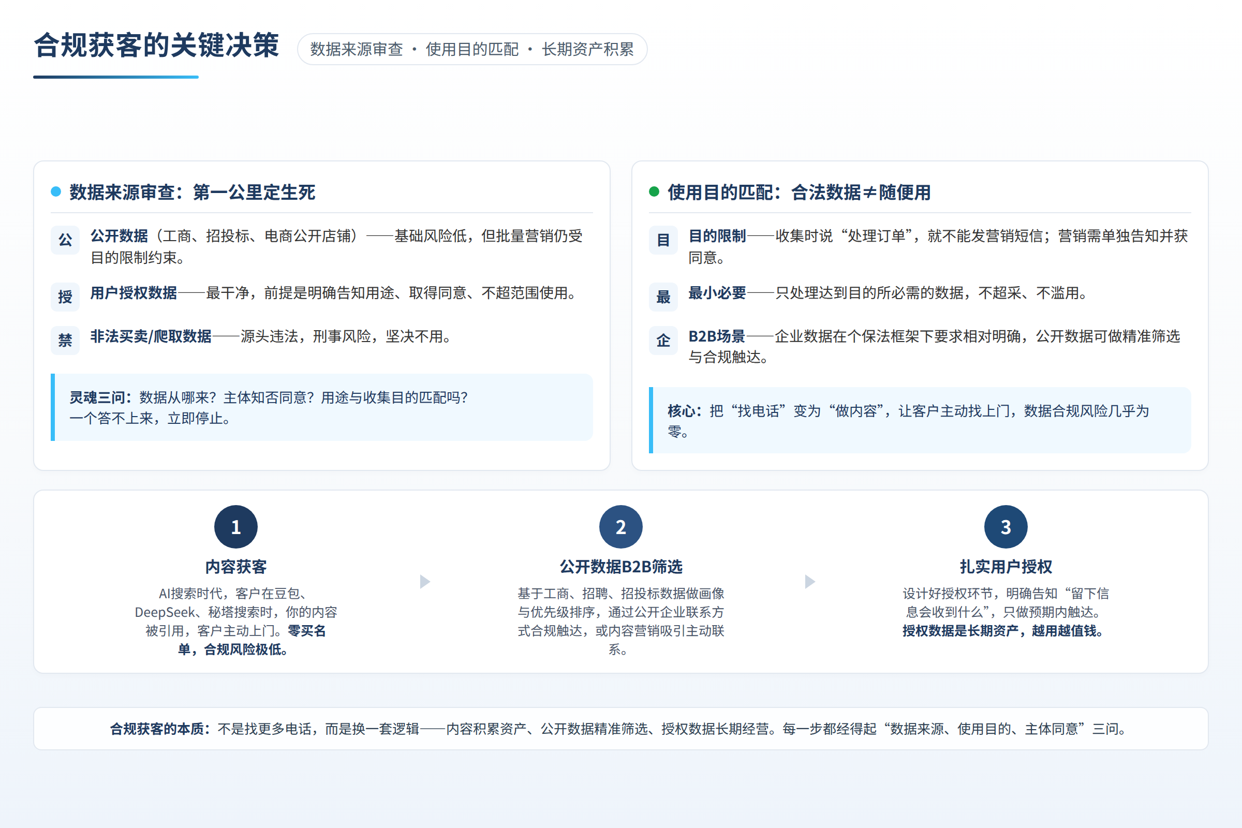Click the bold term 最小必要
Image resolution: width=1242 pixels, height=828 pixels.
[717, 292]
